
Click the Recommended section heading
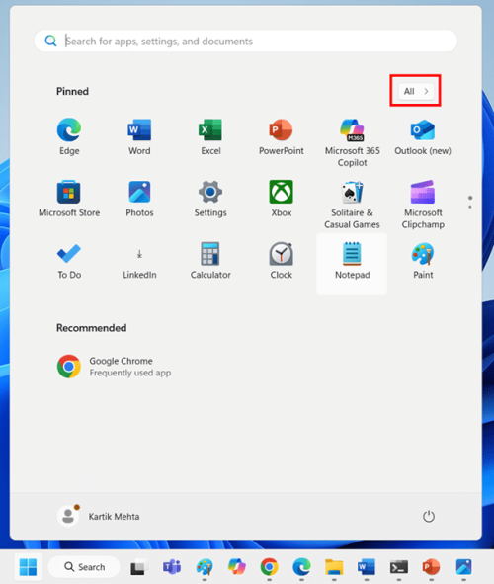click(x=91, y=328)
